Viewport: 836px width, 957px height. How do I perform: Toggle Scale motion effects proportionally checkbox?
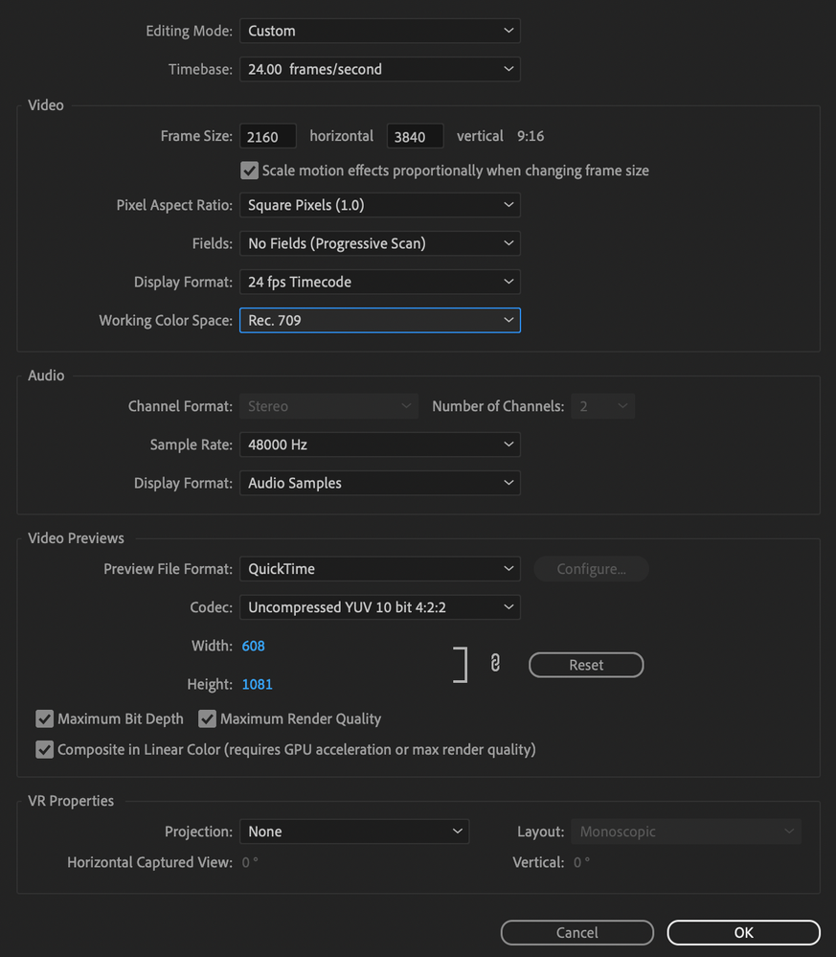[x=249, y=171]
